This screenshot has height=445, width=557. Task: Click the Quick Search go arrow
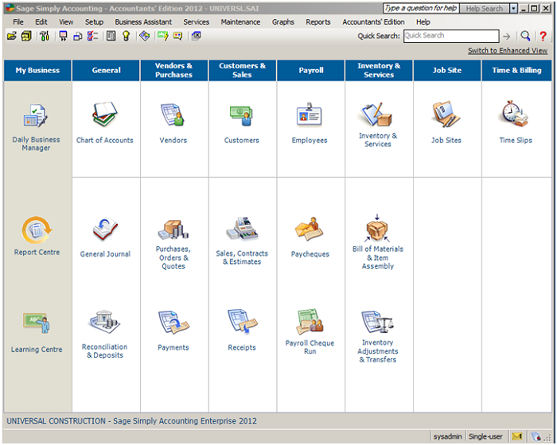click(507, 37)
